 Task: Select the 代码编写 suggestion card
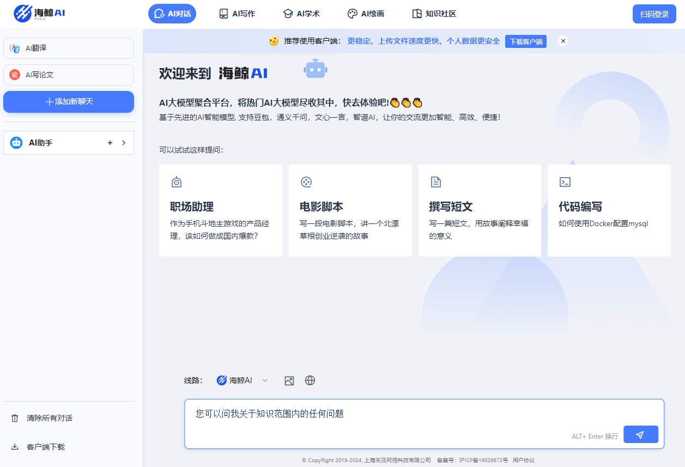[609, 210]
